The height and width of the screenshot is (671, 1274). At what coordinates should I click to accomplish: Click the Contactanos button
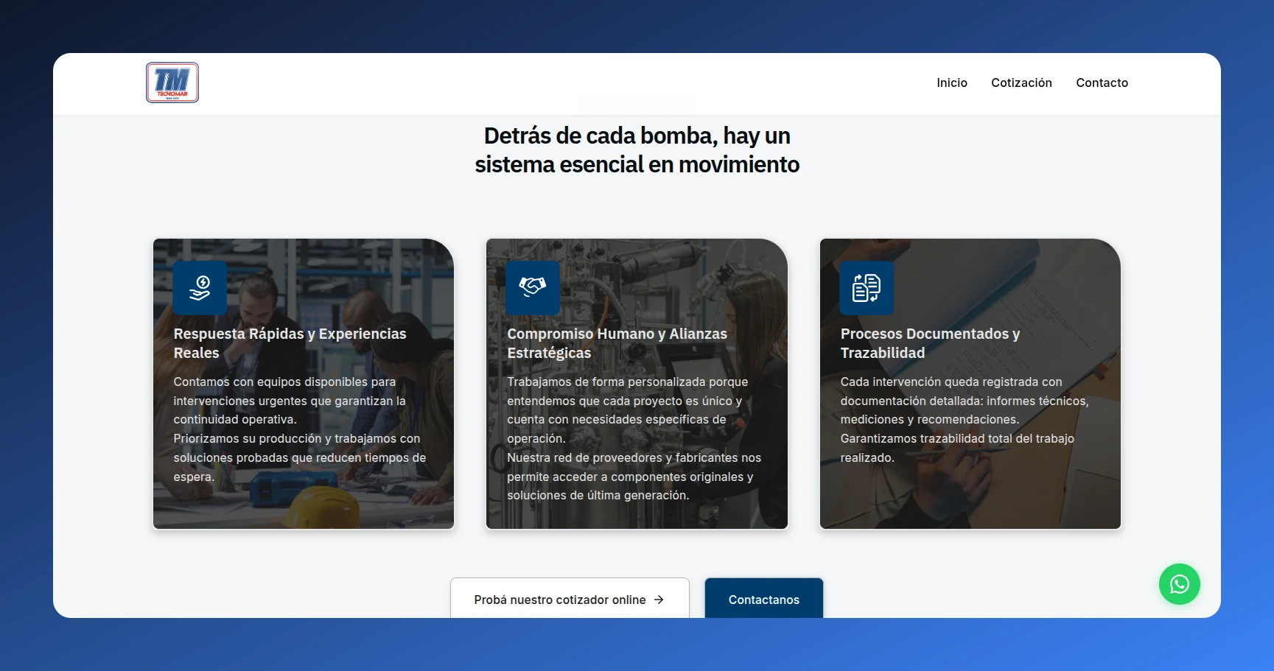pyautogui.click(x=764, y=598)
